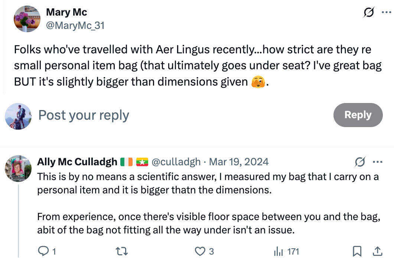Like Ally's reply with the heart
394x269 pixels.
[x=200, y=251]
